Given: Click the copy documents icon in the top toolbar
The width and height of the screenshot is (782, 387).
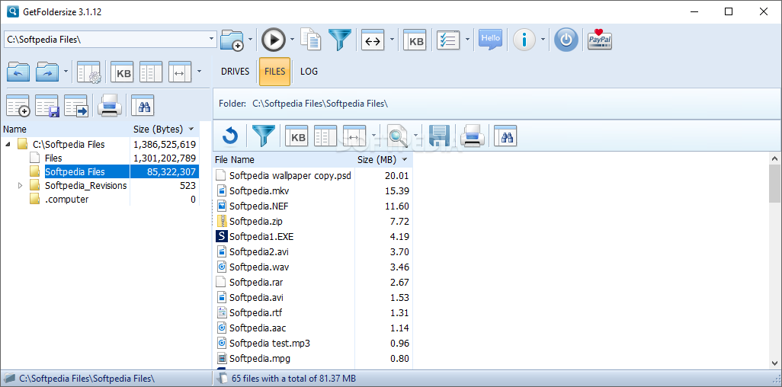Looking at the screenshot, I should (x=311, y=40).
